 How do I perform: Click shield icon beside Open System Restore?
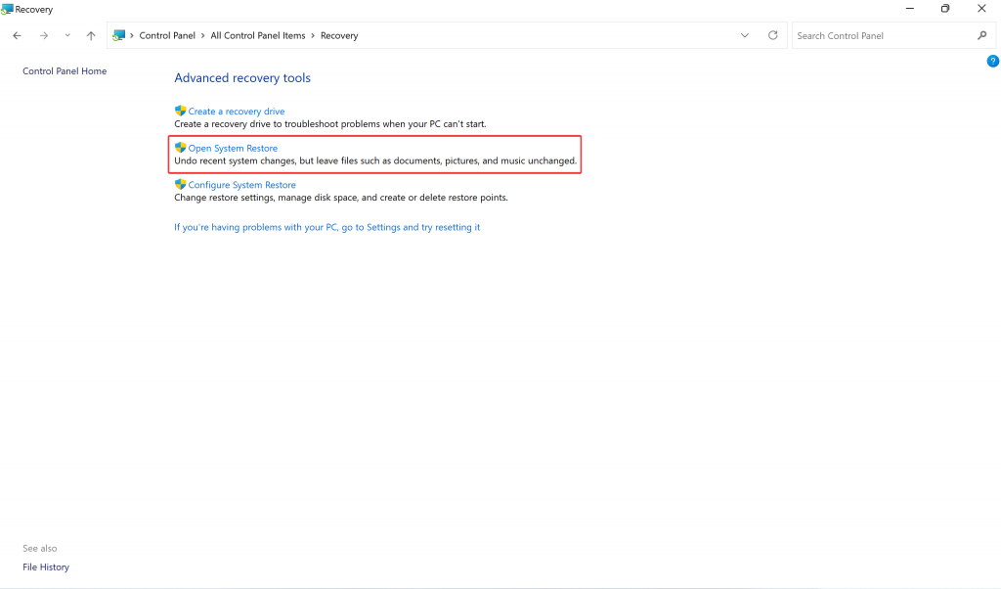pyautogui.click(x=180, y=148)
